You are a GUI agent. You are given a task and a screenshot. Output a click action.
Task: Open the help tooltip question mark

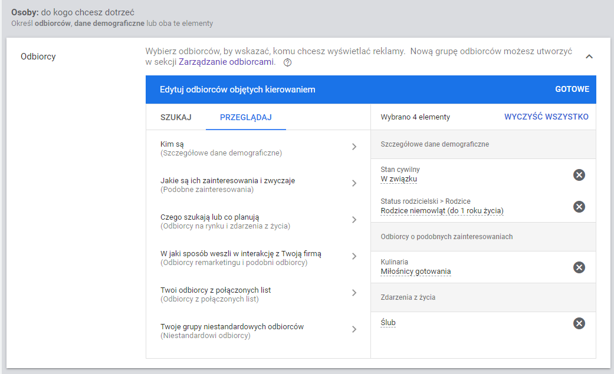(287, 61)
